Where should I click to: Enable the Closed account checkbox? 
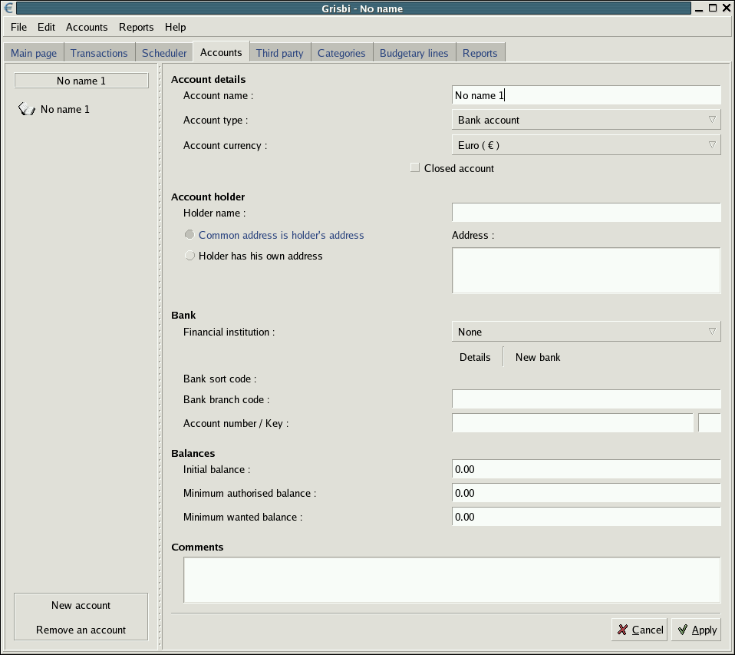[415, 168]
